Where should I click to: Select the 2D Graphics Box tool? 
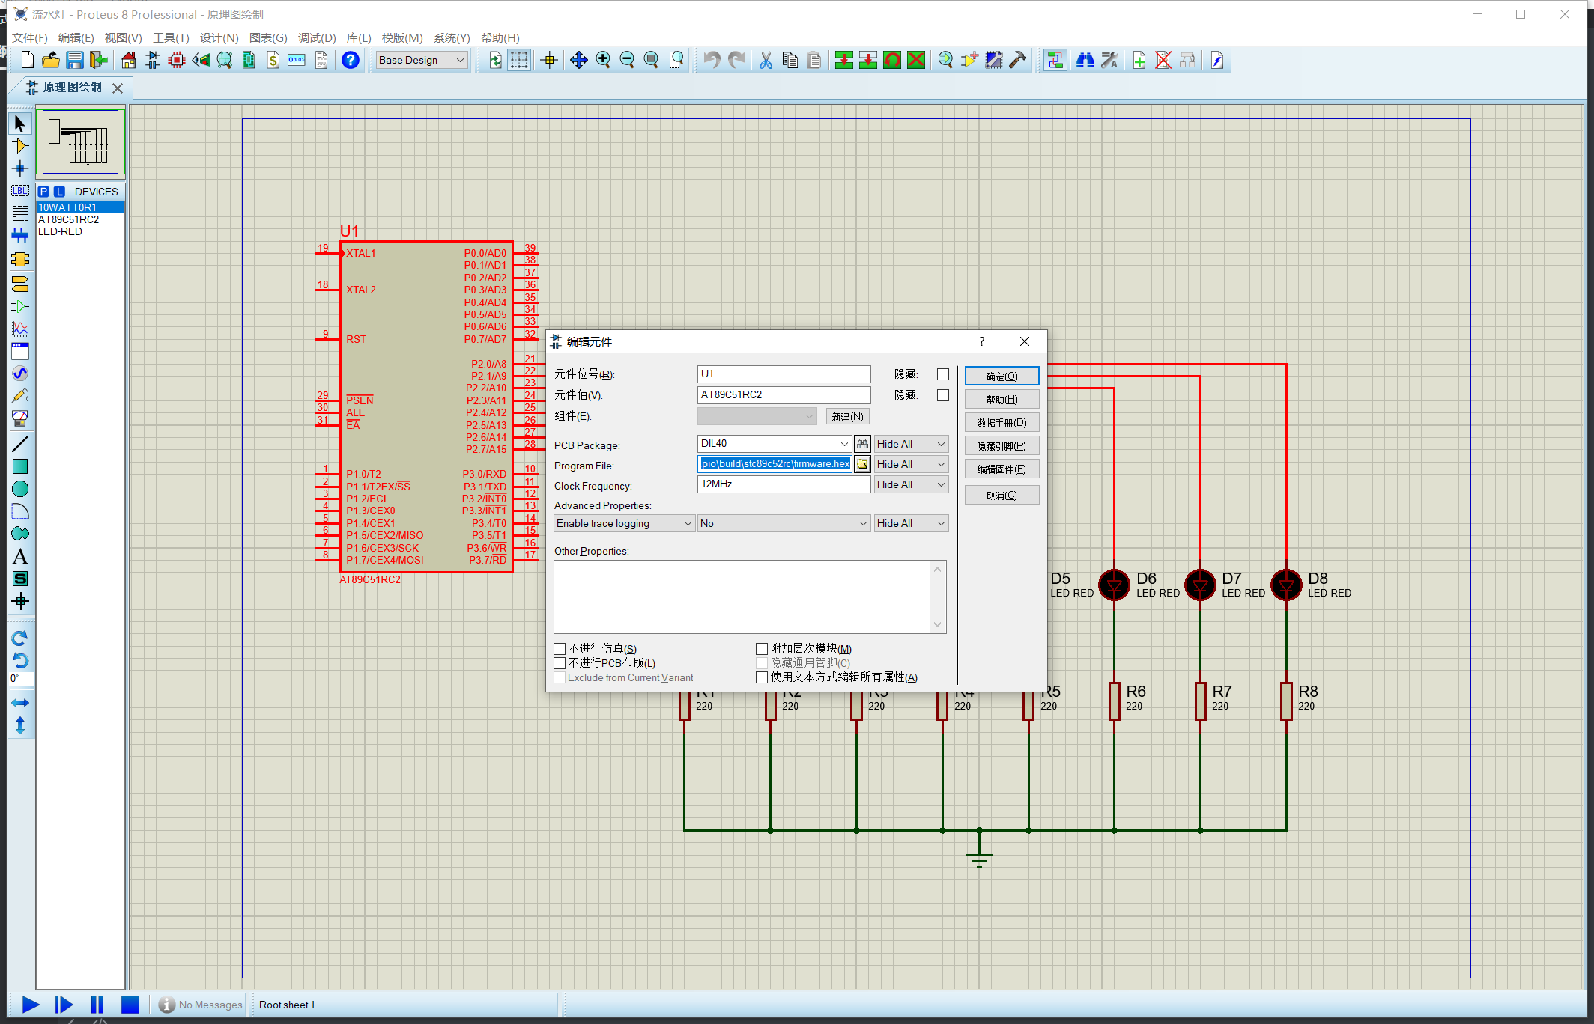click(x=20, y=466)
